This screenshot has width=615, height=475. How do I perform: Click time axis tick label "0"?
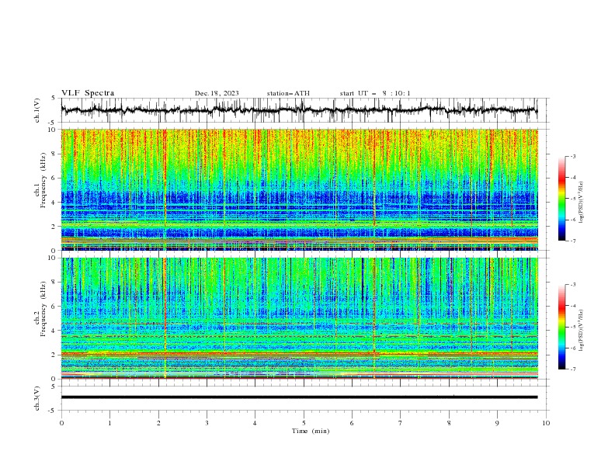coord(61,423)
